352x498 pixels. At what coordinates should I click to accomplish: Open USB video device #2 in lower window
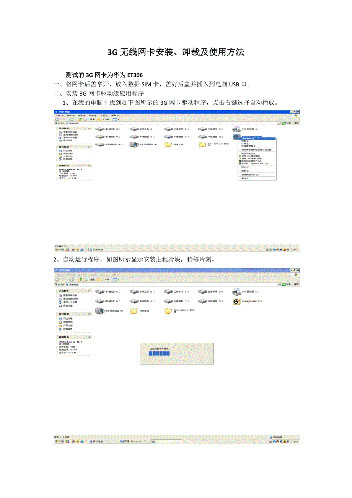pyautogui.click(x=100, y=311)
